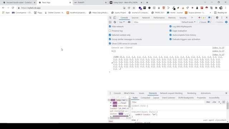Toggle the .cls class button
Screen dimensions: 229x129
pyautogui.click(x=214, y=102)
